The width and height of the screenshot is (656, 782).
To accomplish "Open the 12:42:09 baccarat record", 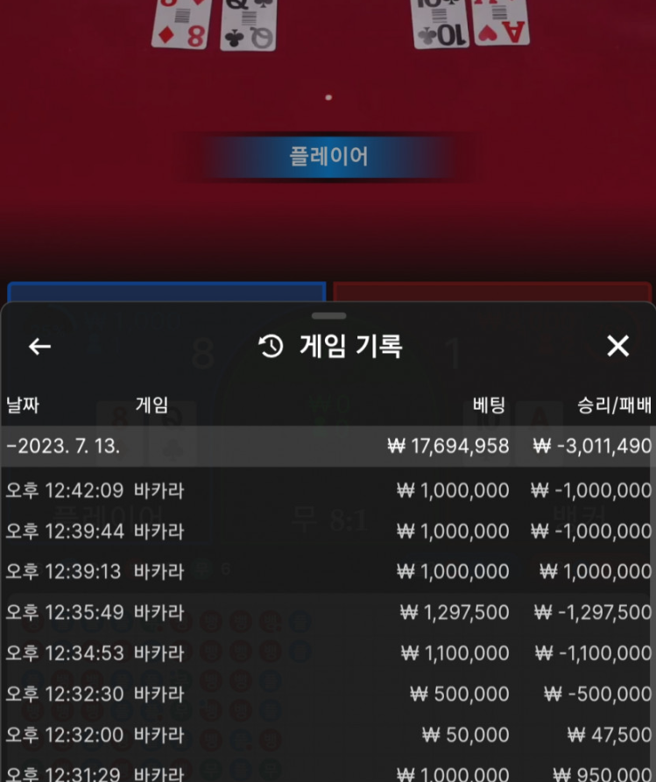I will click(328, 490).
